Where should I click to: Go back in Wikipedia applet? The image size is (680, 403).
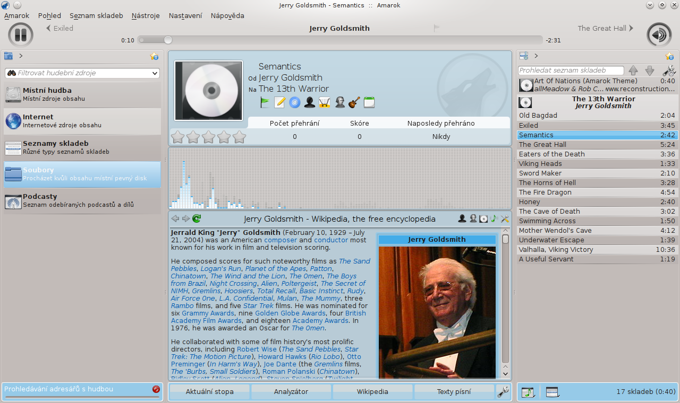(175, 218)
